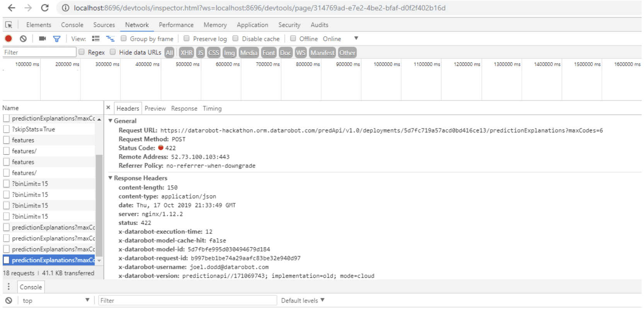The image size is (644, 309).
Task: View the Response tab of the request
Action: point(184,108)
